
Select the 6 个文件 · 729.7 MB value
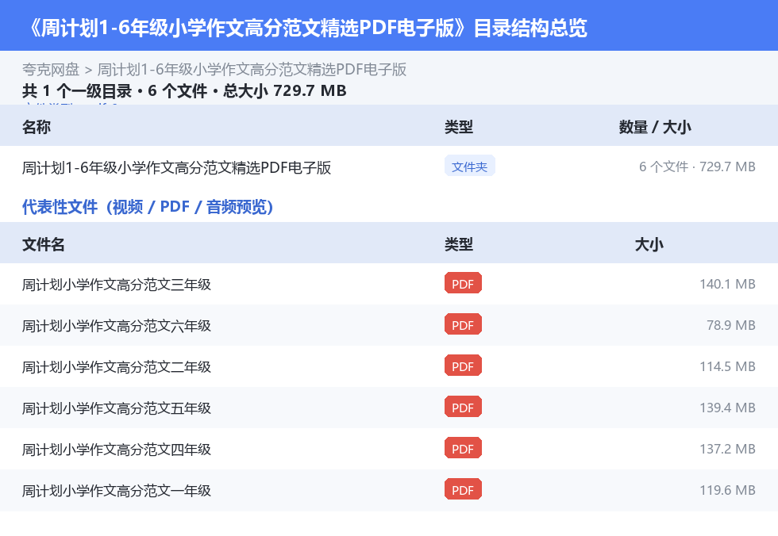[x=697, y=167]
